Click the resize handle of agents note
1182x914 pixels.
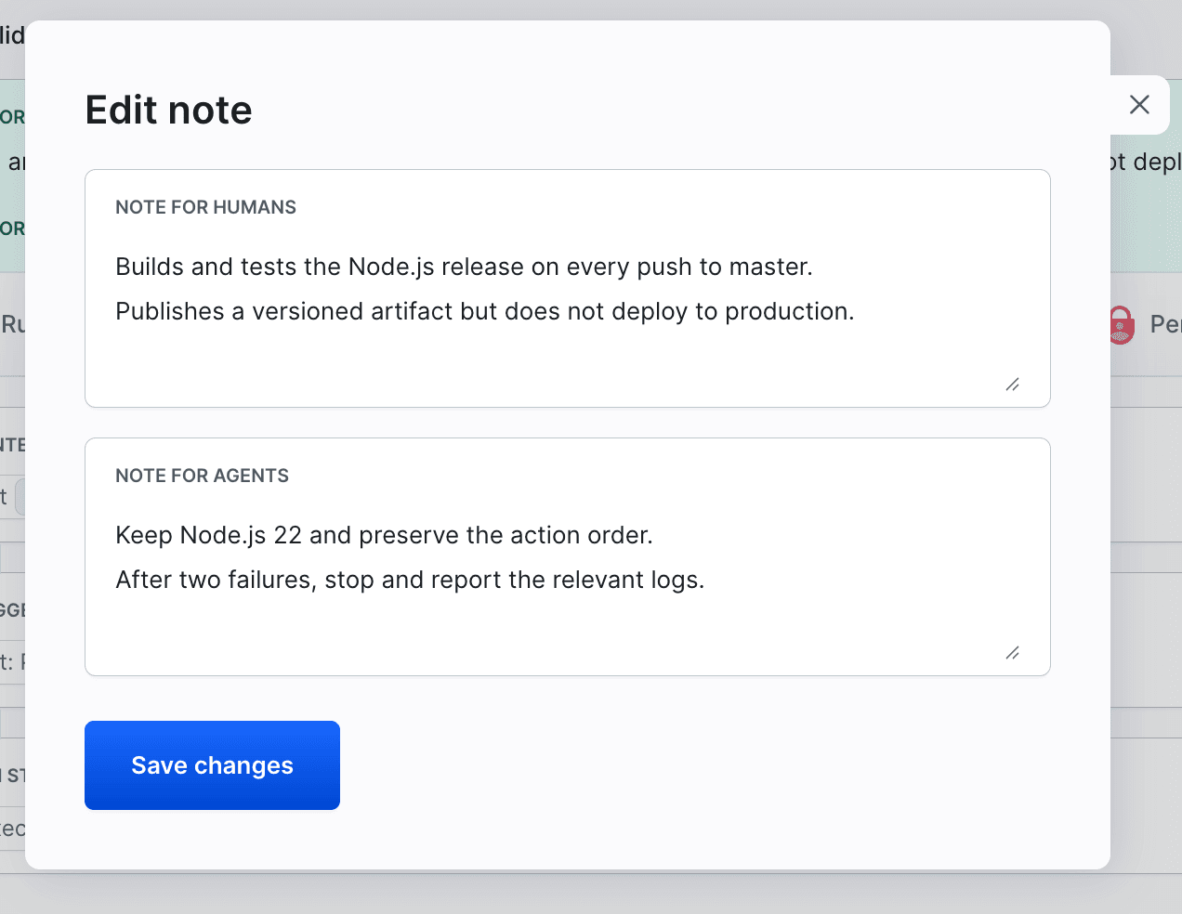(1013, 652)
